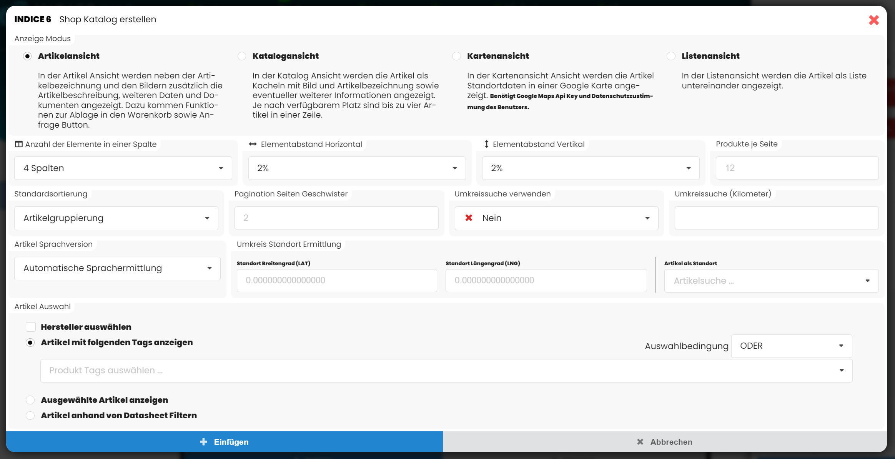Click the Produkte je Seite input field
895x459 pixels.
[797, 168]
